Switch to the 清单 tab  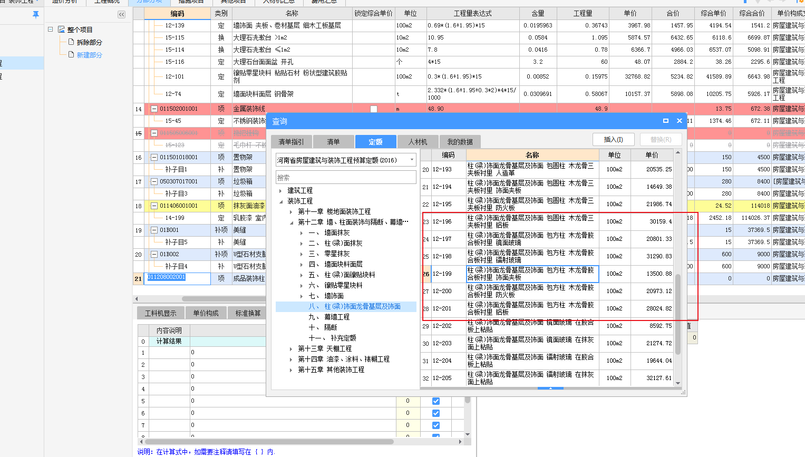tap(333, 142)
